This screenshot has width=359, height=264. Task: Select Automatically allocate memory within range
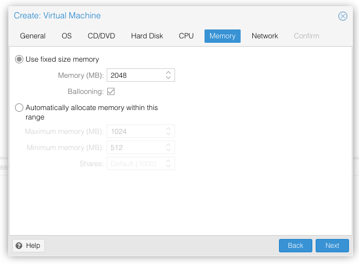[19, 108]
